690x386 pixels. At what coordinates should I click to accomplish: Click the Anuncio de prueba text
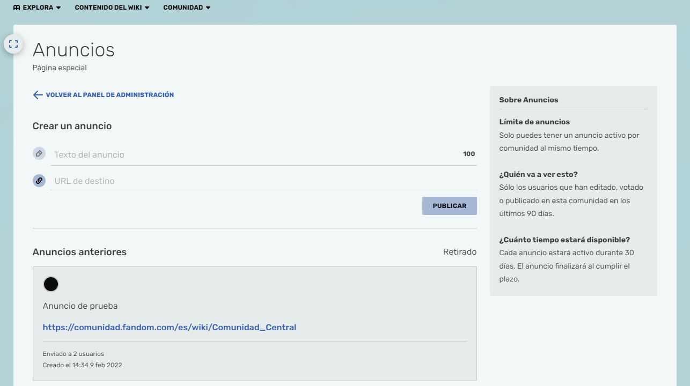80,306
